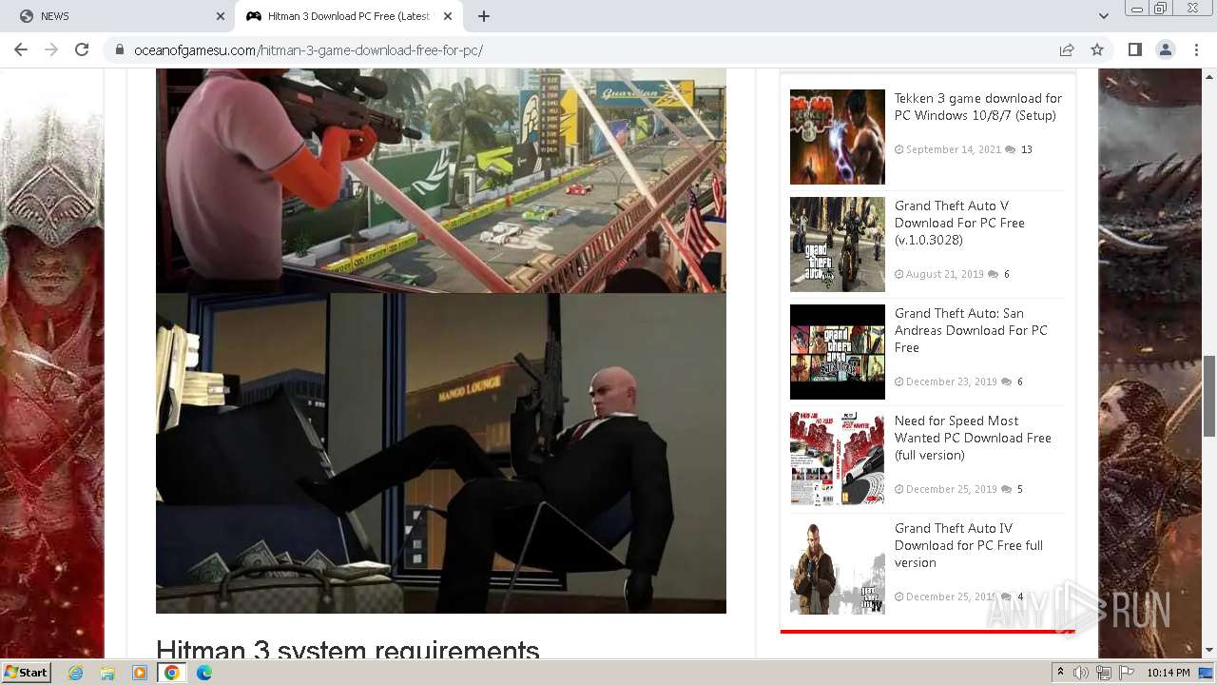Open the Action Center flag icon
Screen dimensions: 1217x685
[x=1127, y=673]
